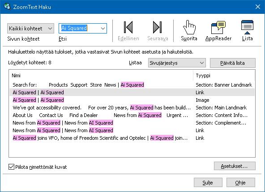The width and height of the screenshot is (265, 192).
Task: Expand the Etsi search history arrow
Action: coord(103,28)
